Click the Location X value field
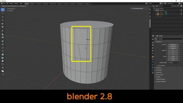This screenshot has width=183, height=103. click(x=173, y=45)
